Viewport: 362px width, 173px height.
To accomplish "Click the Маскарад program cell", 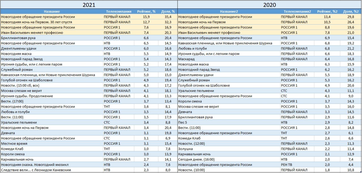I will (x=187, y=59).
